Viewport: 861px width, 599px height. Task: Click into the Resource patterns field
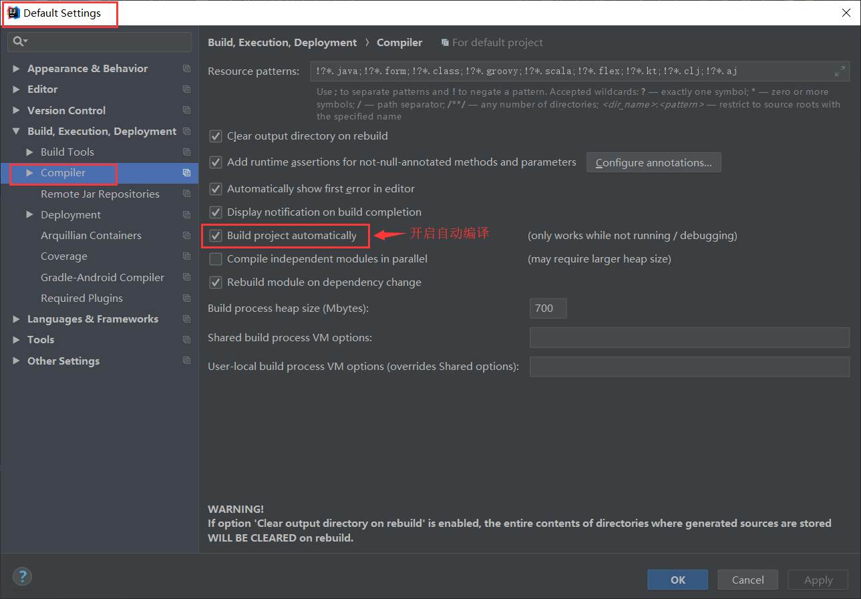click(x=580, y=71)
